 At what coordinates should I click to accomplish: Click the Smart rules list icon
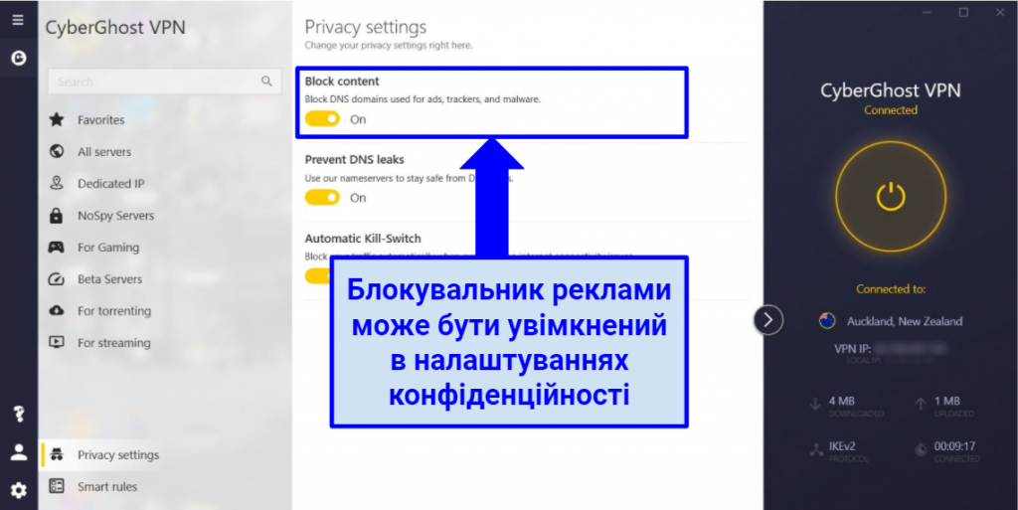pyautogui.click(x=57, y=486)
